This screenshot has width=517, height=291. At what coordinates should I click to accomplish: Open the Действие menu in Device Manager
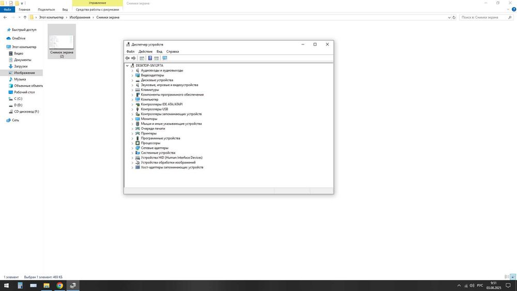click(x=145, y=51)
